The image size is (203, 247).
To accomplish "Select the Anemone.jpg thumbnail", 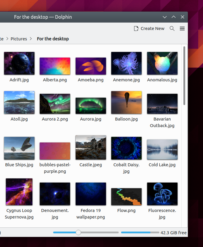I will click(126, 63).
